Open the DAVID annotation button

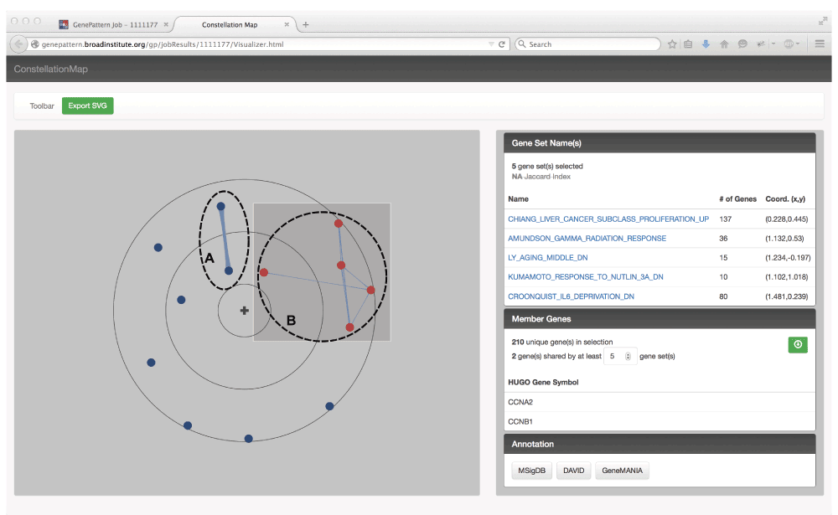[x=573, y=471]
